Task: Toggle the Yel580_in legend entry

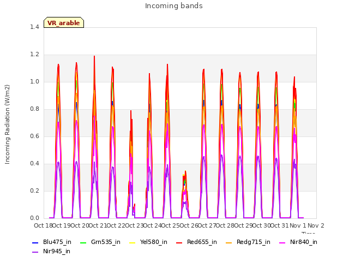Action: coord(148,242)
